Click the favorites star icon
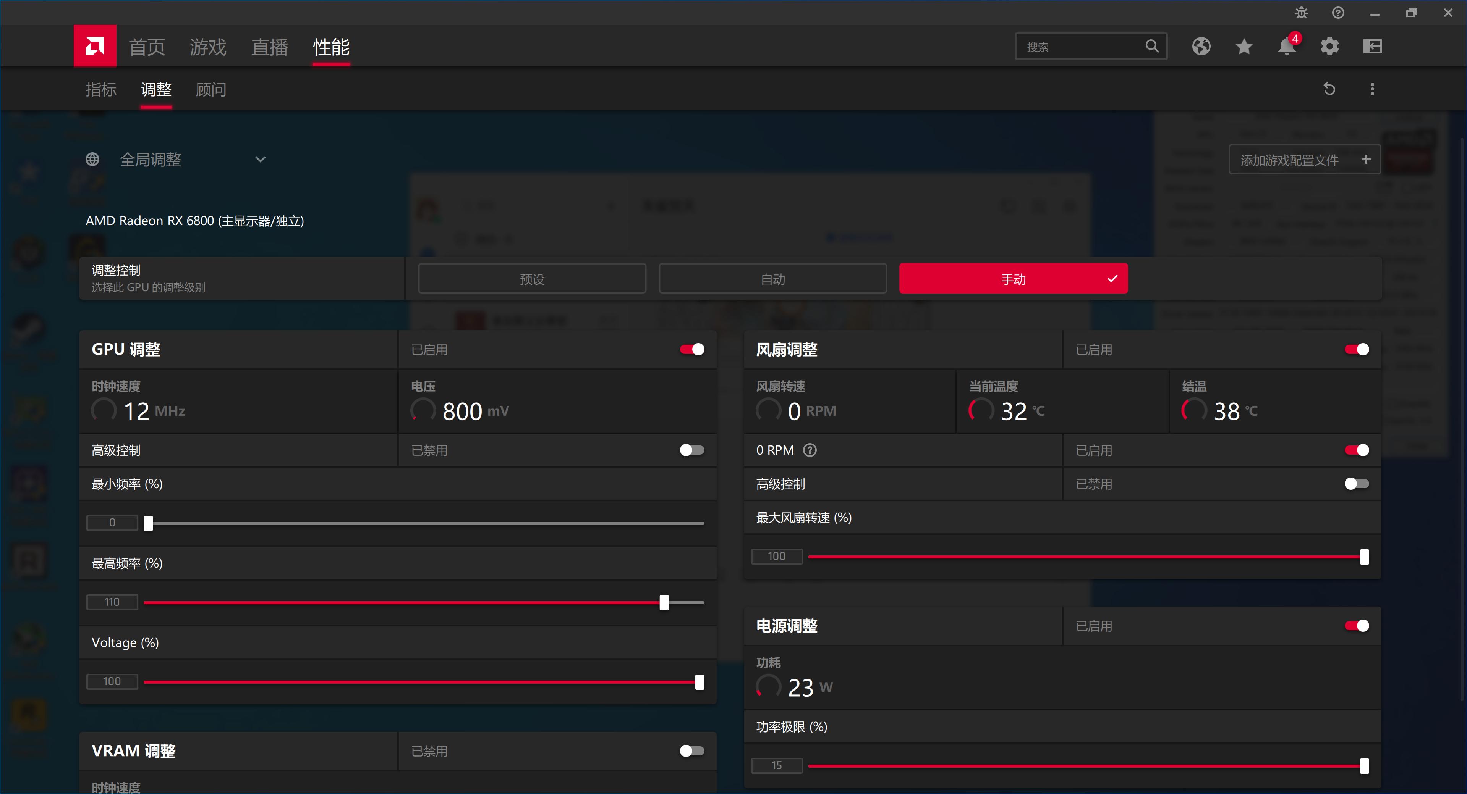Image resolution: width=1467 pixels, height=794 pixels. pyautogui.click(x=1244, y=47)
